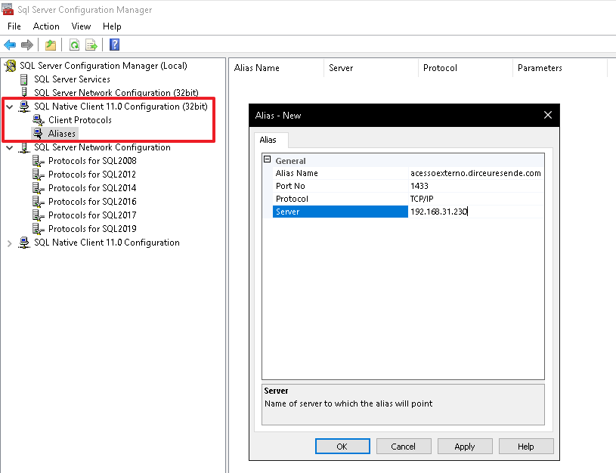The width and height of the screenshot is (616, 473).
Task: Click the Server value field 192.168.31.230
Action: tap(475, 212)
